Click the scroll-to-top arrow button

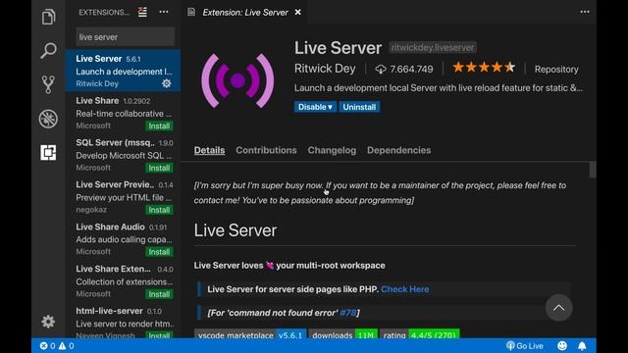(x=558, y=308)
